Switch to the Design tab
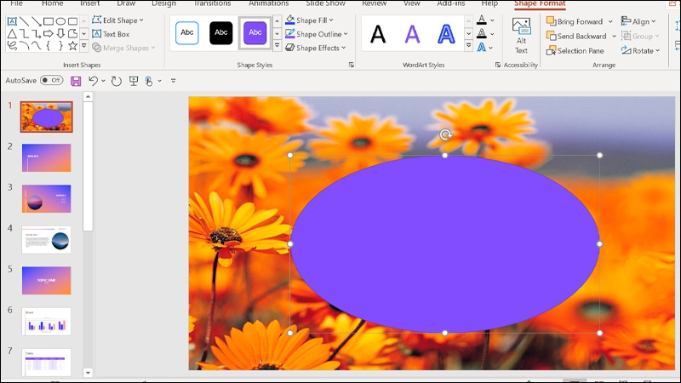 (x=163, y=3)
